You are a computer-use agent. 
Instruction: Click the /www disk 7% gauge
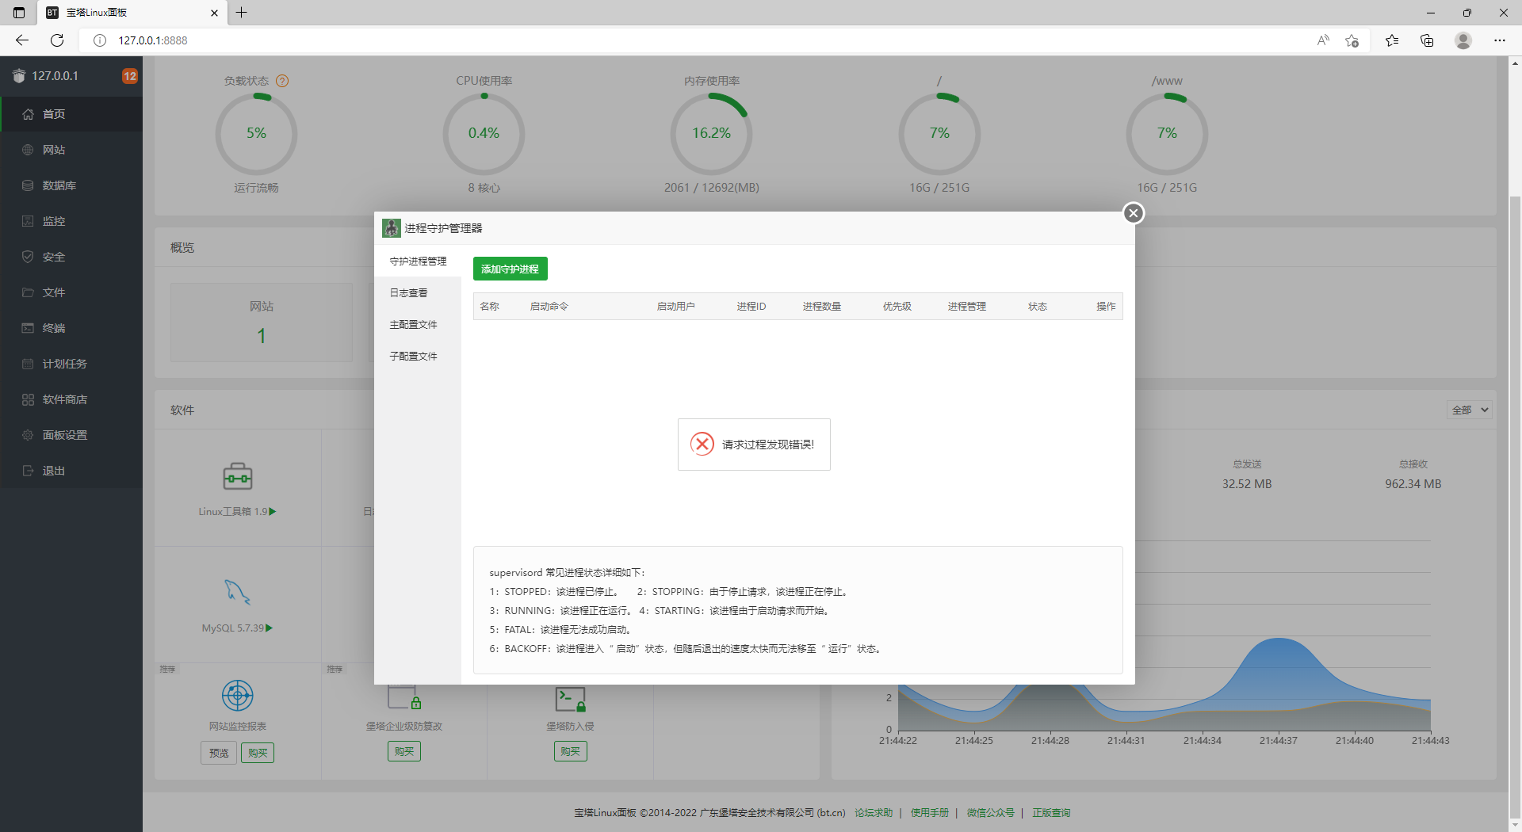point(1167,134)
